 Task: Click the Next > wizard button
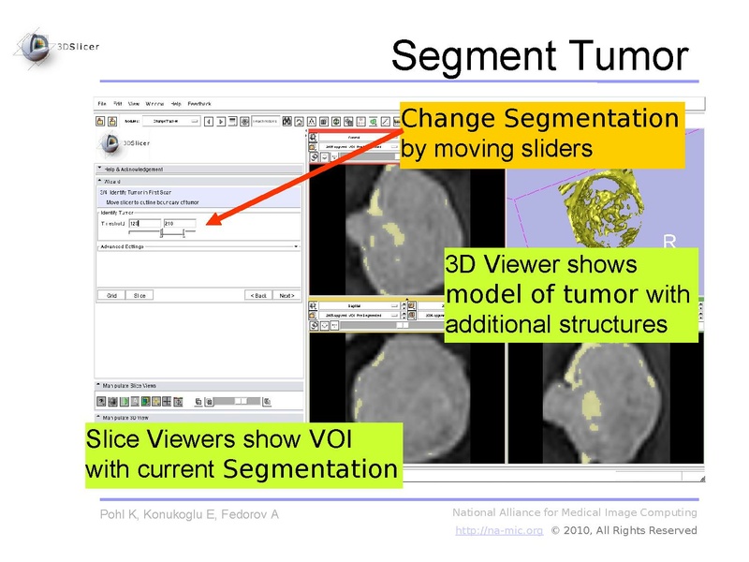[286, 295]
